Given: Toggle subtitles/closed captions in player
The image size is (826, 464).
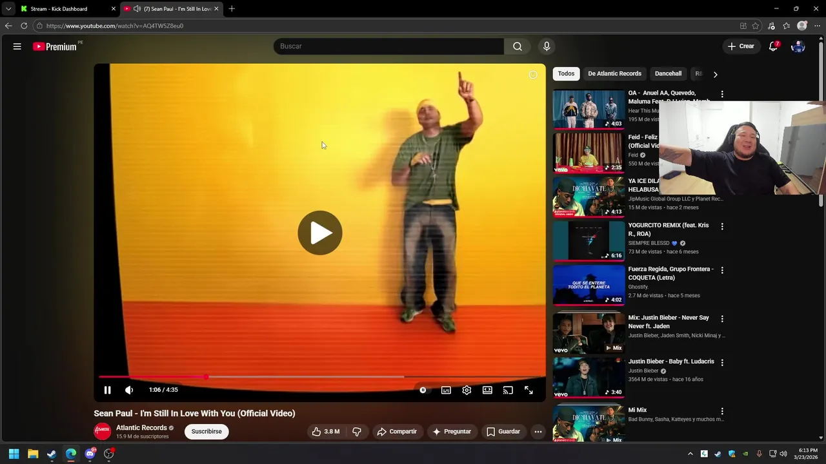Looking at the screenshot, I should click(446, 390).
